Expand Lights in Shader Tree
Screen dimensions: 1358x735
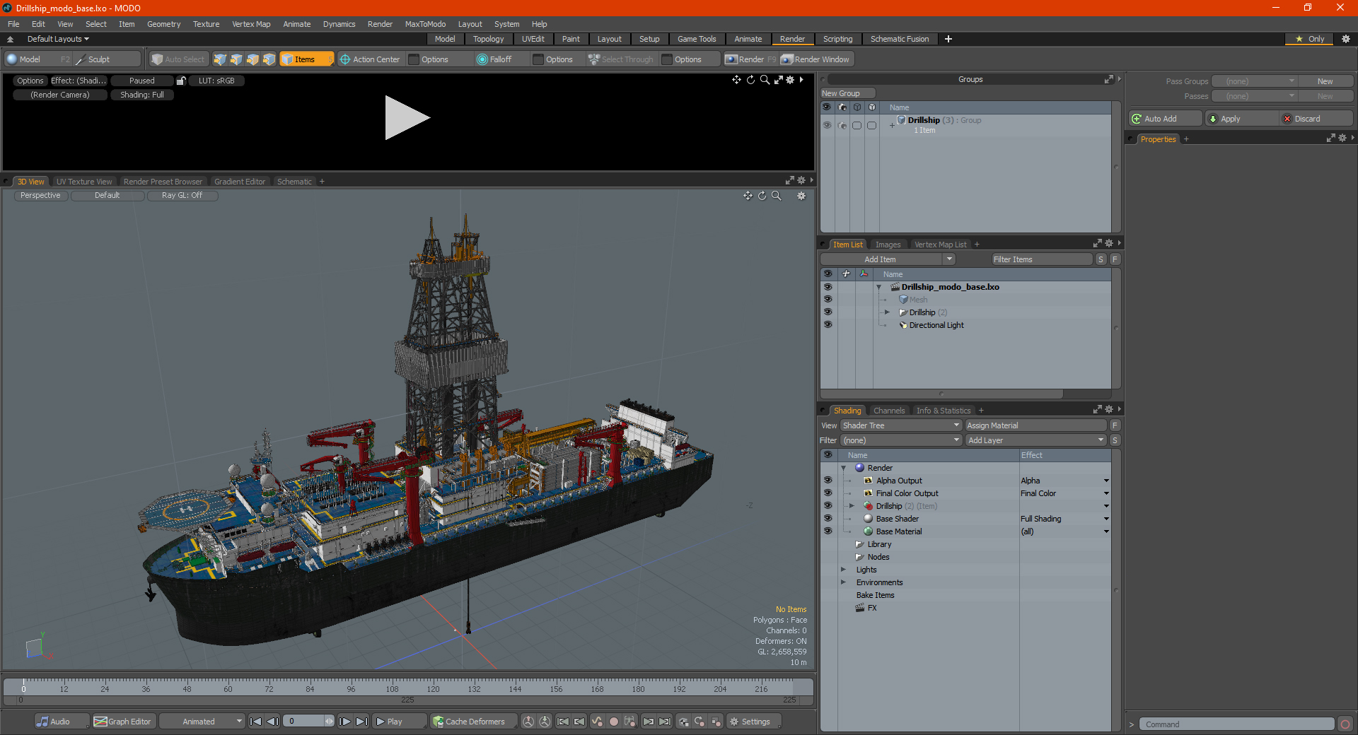pyautogui.click(x=843, y=570)
